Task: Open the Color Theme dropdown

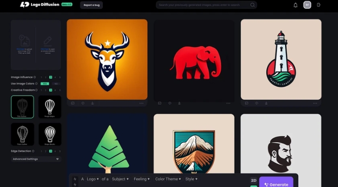Action: [x=168, y=179]
